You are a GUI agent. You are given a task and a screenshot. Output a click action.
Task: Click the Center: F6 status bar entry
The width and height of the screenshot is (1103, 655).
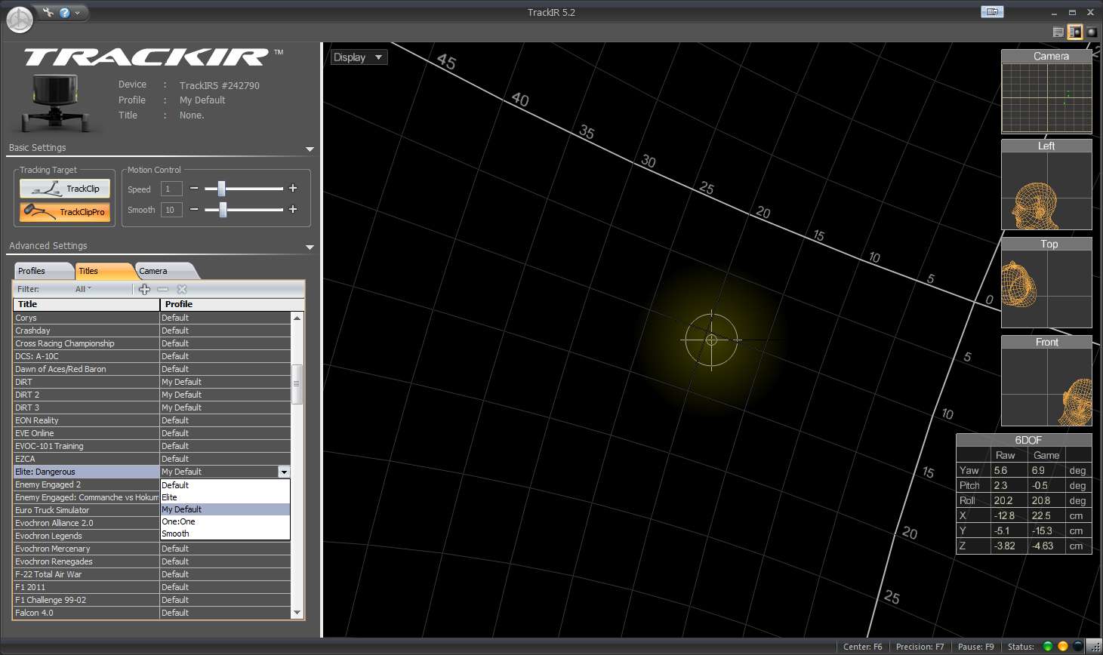[862, 647]
